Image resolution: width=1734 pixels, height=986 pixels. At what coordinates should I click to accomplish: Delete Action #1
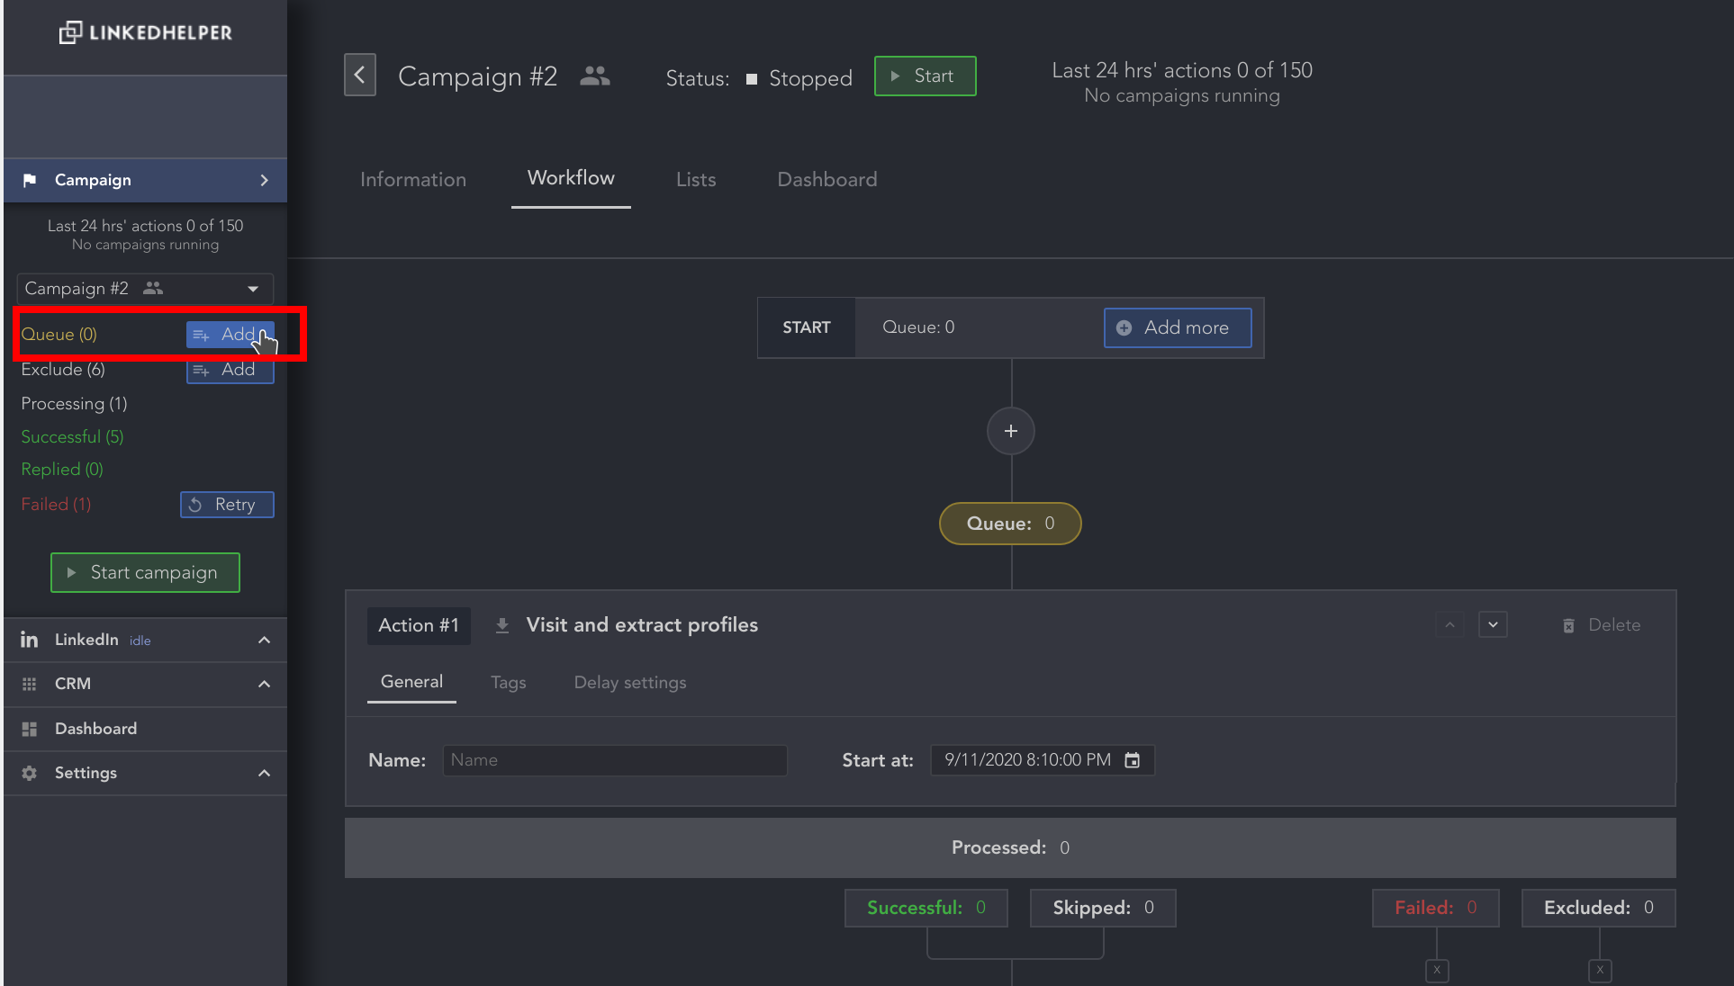pos(1602,625)
